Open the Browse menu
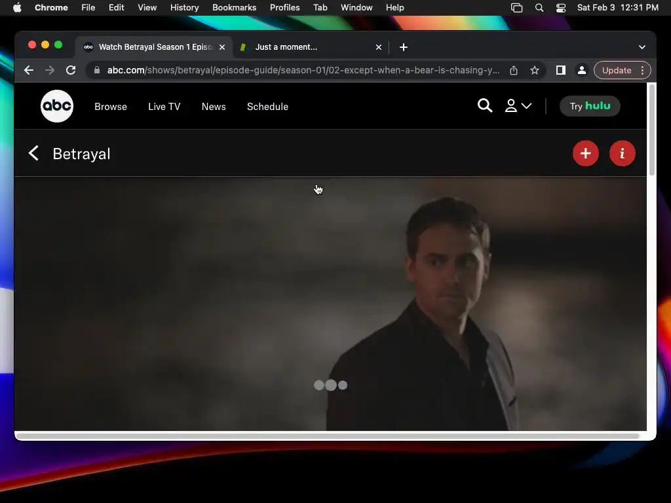The height and width of the screenshot is (503, 671). 111,107
